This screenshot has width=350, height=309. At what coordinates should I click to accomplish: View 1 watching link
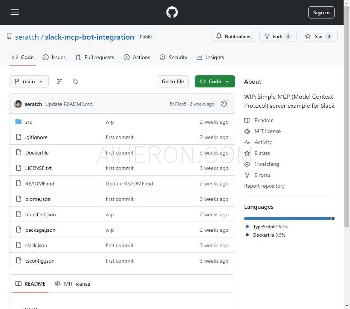pyautogui.click(x=267, y=164)
